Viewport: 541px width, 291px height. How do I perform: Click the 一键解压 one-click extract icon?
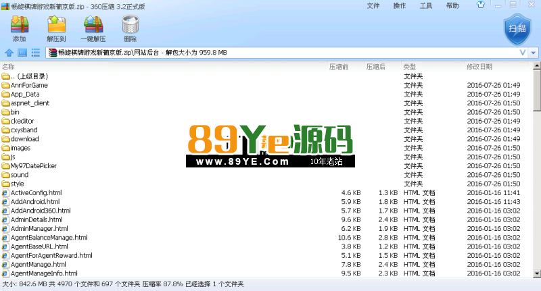pos(93,29)
